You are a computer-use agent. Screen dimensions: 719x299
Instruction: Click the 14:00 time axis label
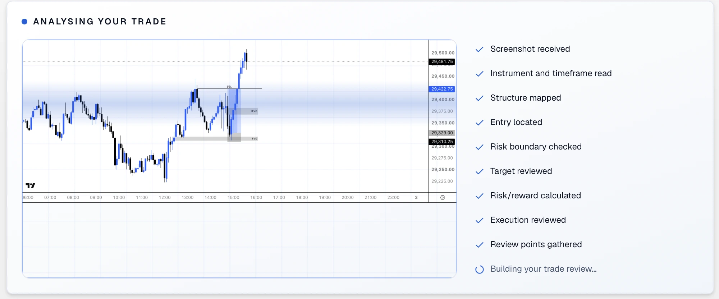pos(211,198)
